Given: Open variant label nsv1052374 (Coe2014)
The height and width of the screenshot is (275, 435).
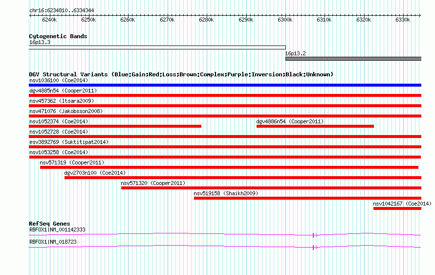Looking at the screenshot, I should tap(59, 121).
